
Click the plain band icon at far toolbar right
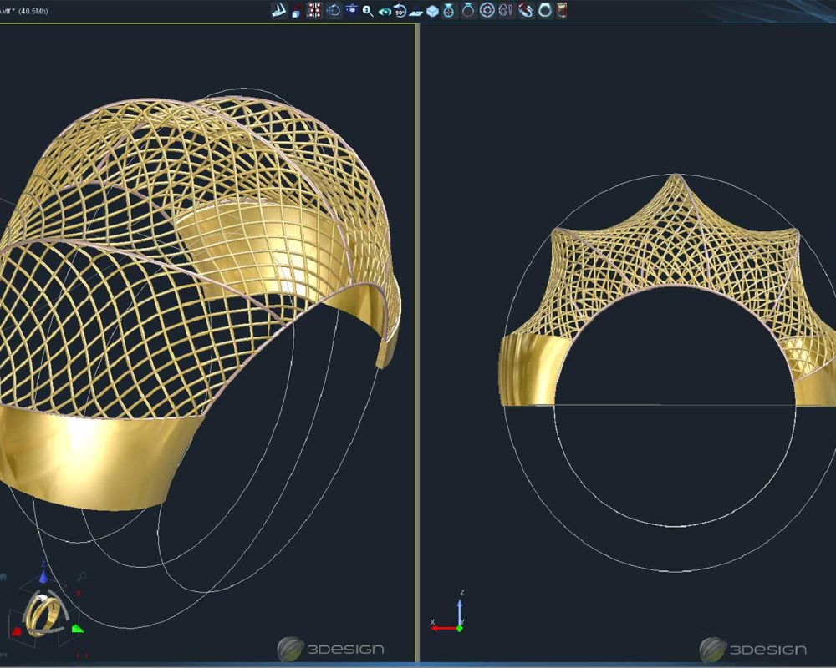545,11
